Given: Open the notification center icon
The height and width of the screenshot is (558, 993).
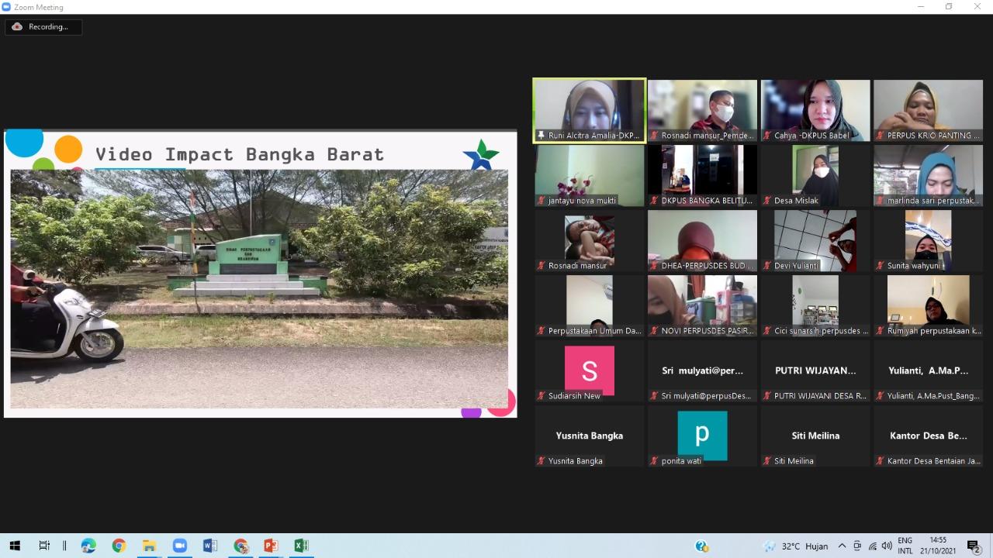Looking at the screenshot, I should 974,546.
